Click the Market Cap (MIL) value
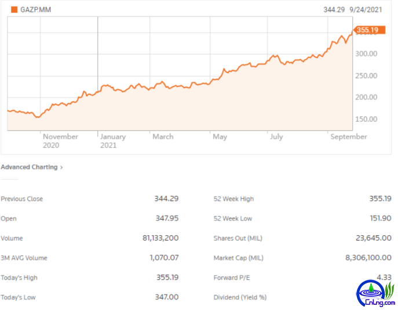Screen dimensions: 398x310 coord(368,258)
